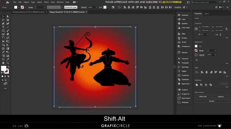Flip vertically in Transform section
The width and height of the screenshot is (231, 129).
click(221, 35)
